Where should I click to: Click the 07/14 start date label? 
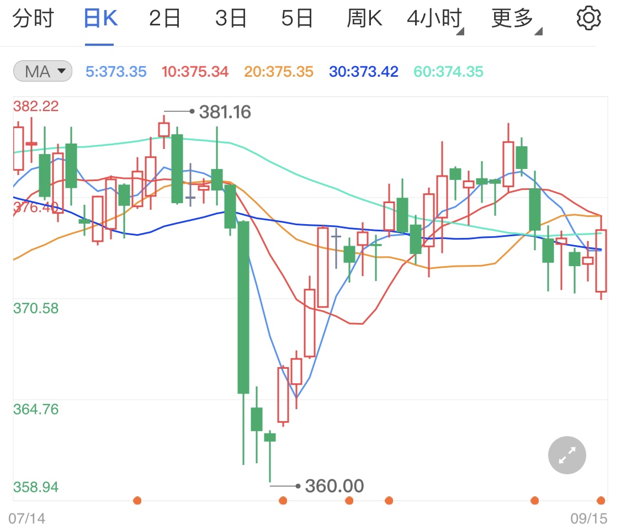pyautogui.click(x=27, y=518)
